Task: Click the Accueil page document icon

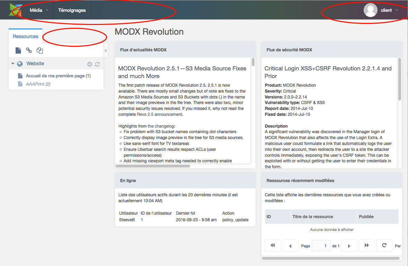Action: point(20,76)
